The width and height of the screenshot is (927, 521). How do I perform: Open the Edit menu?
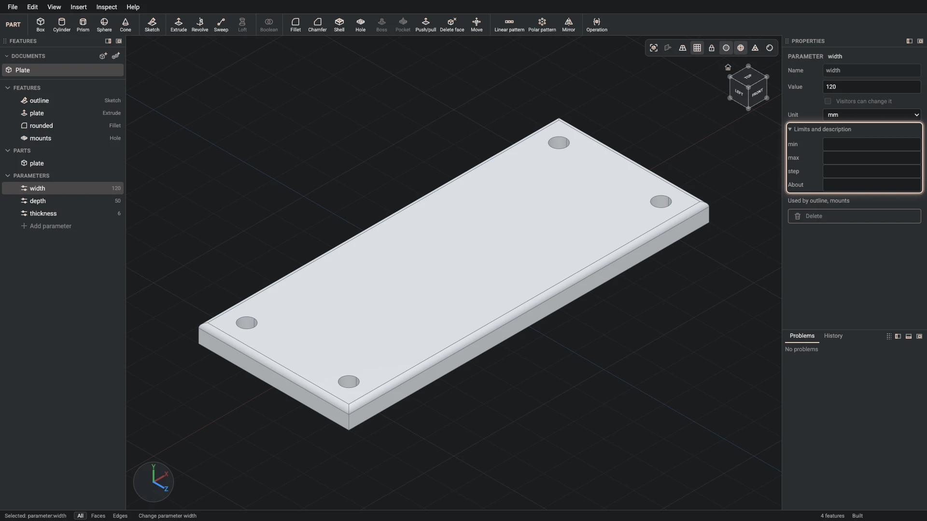point(32,7)
